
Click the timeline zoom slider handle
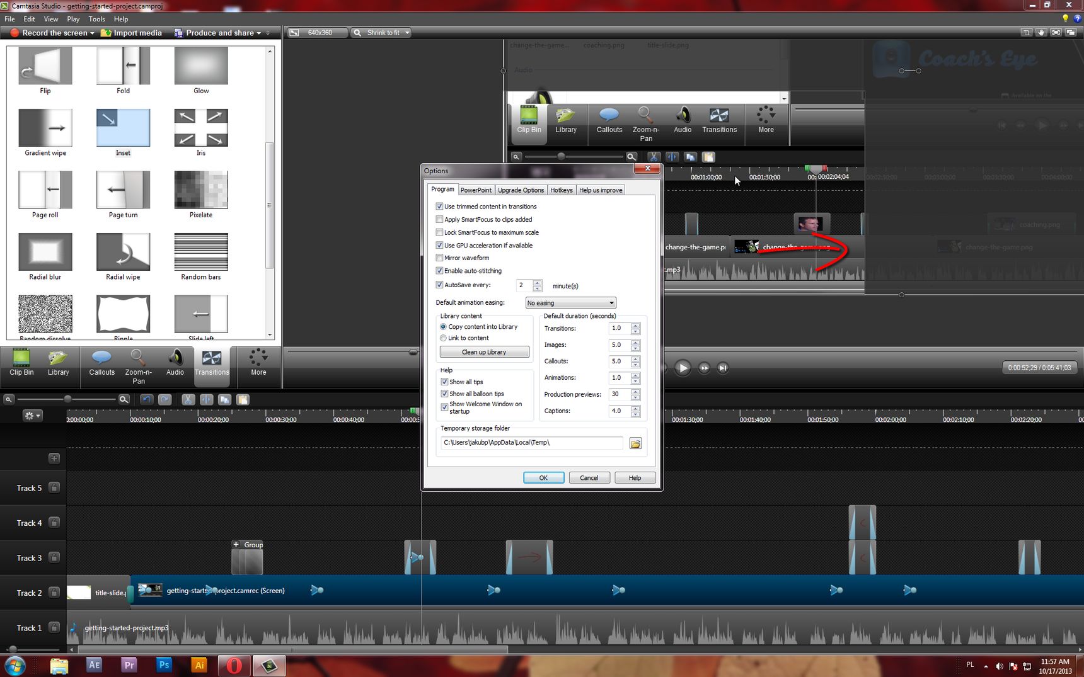click(x=67, y=399)
